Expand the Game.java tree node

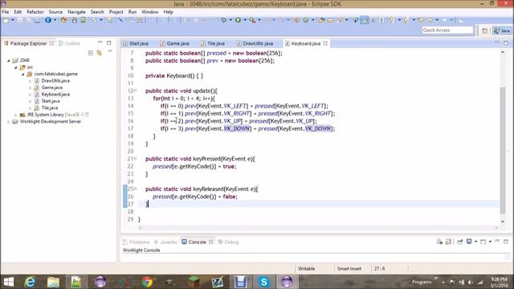coord(31,88)
